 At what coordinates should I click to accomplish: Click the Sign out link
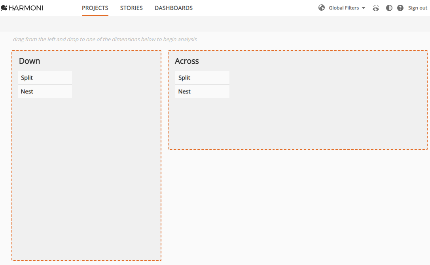pyautogui.click(x=417, y=8)
